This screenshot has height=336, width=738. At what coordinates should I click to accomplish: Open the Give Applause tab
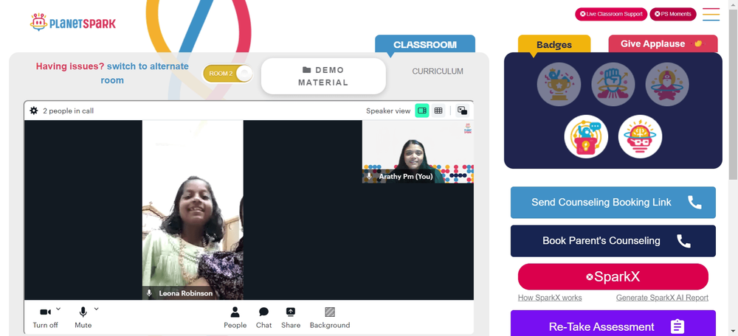(663, 43)
